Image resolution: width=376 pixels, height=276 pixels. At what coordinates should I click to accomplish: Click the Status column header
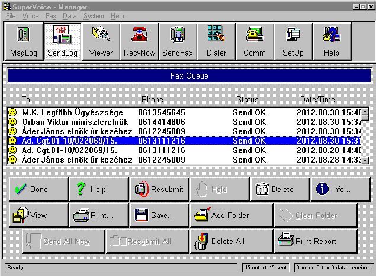coord(248,99)
